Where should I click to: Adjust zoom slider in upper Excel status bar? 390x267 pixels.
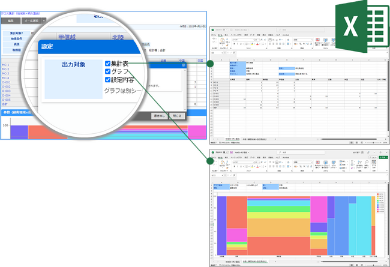373,143
